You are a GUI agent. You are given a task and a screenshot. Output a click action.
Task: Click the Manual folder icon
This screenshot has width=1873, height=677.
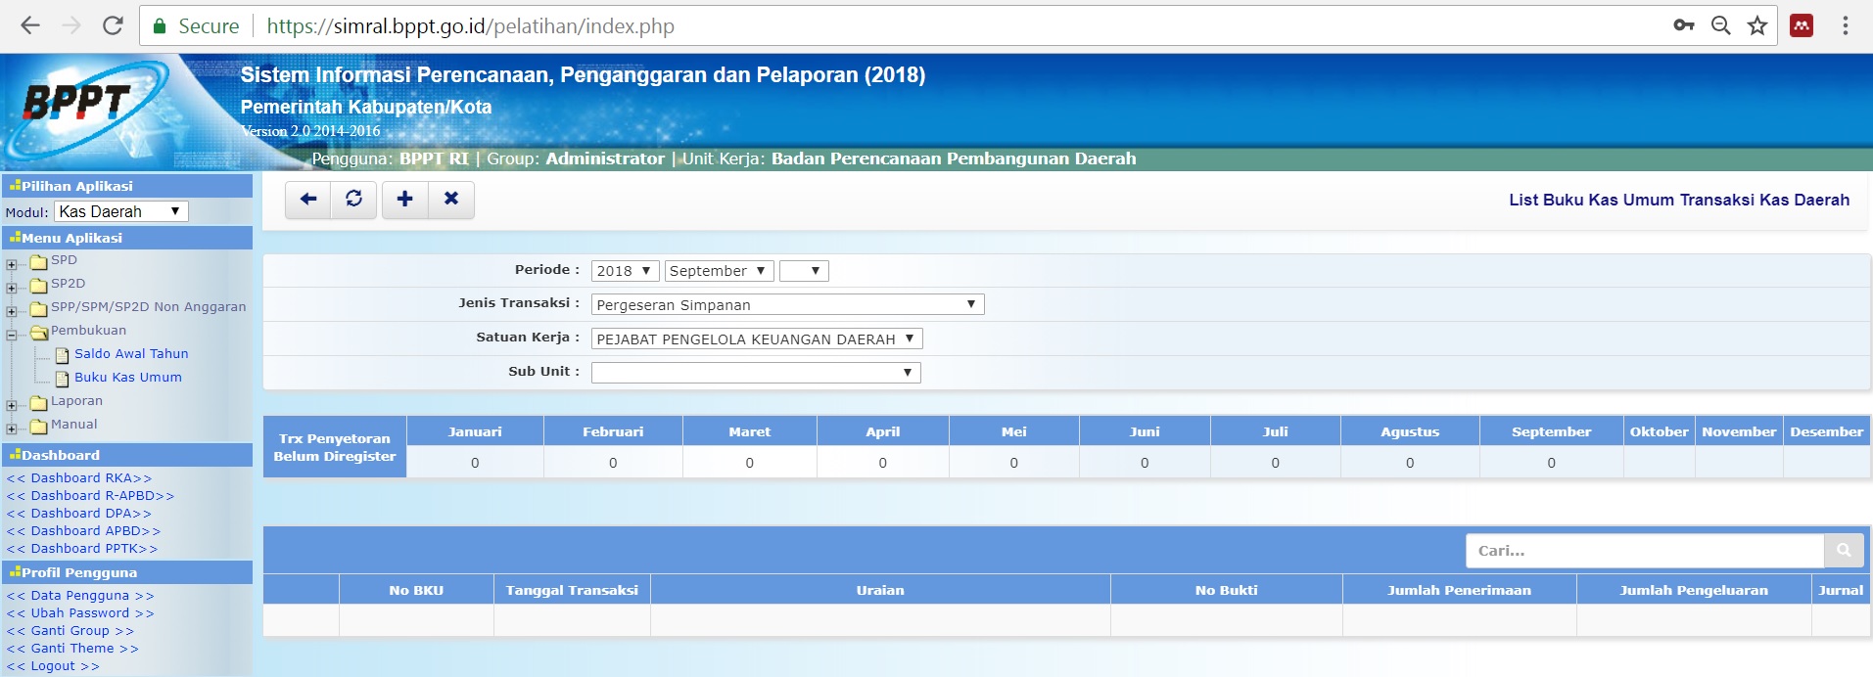(x=39, y=427)
